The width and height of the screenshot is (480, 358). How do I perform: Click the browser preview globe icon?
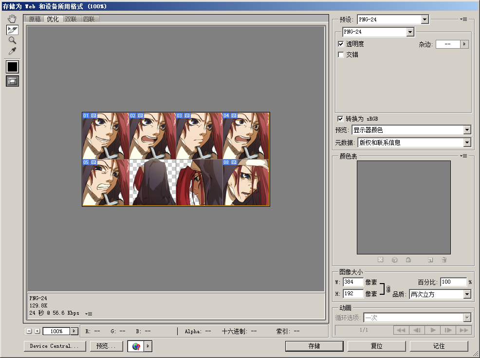point(136,346)
